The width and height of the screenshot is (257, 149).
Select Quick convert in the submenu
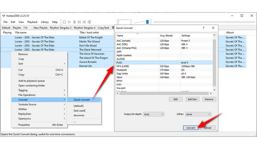pos(84,100)
